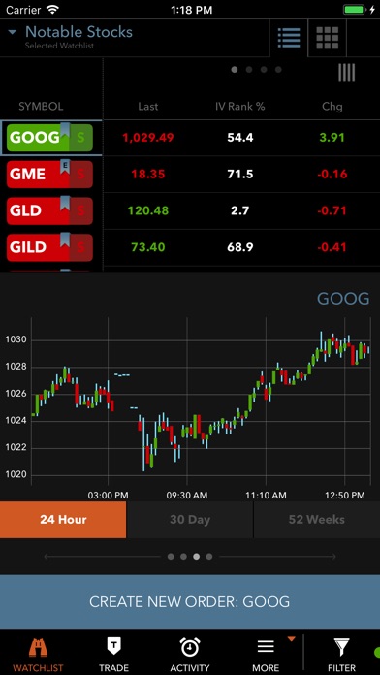Sort by Last column header
The image size is (380, 675).
point(148,107)
